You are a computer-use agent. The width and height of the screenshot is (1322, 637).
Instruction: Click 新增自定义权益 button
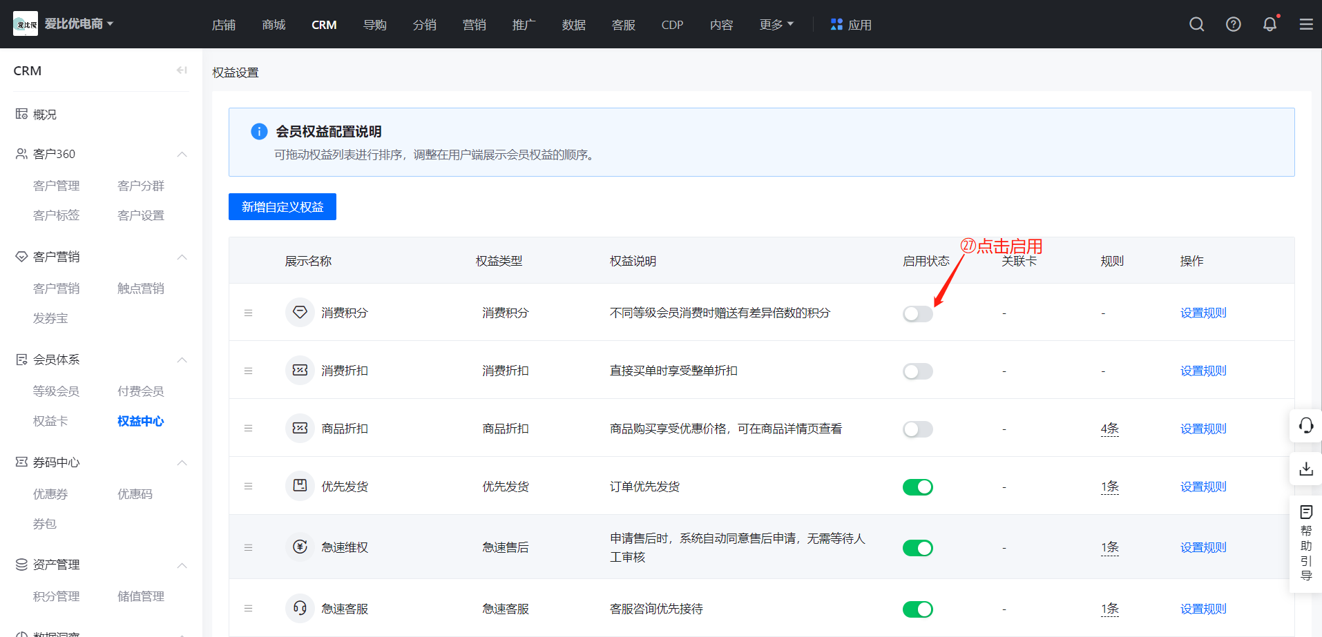click(282, 207)
